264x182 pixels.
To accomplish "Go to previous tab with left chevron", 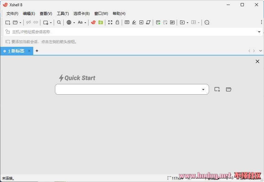I will tap(249, 51).
